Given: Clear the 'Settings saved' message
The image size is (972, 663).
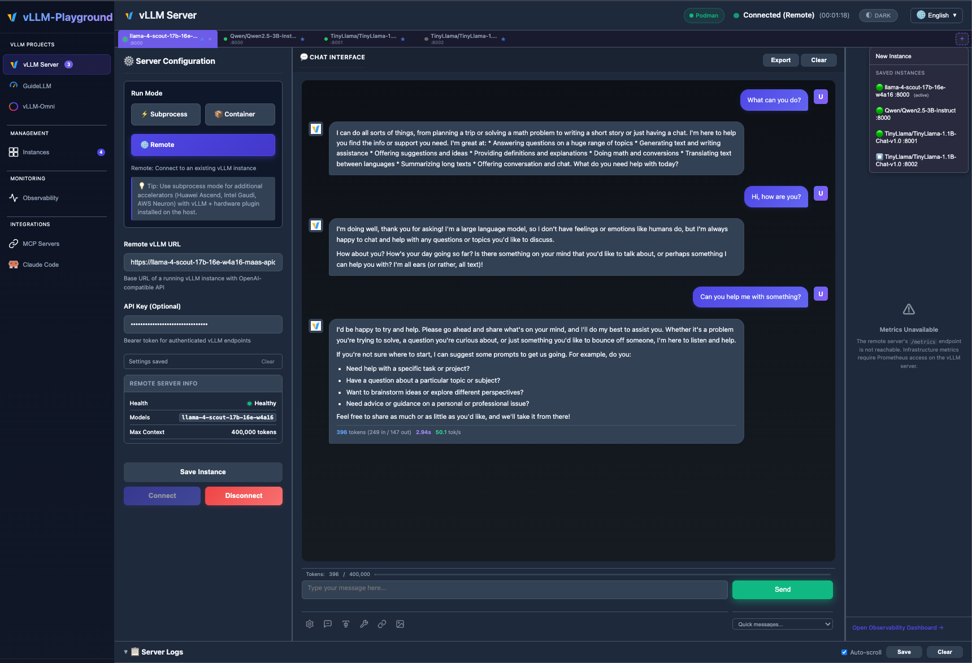Looking at the screenshot, I should tap(268, 362).
